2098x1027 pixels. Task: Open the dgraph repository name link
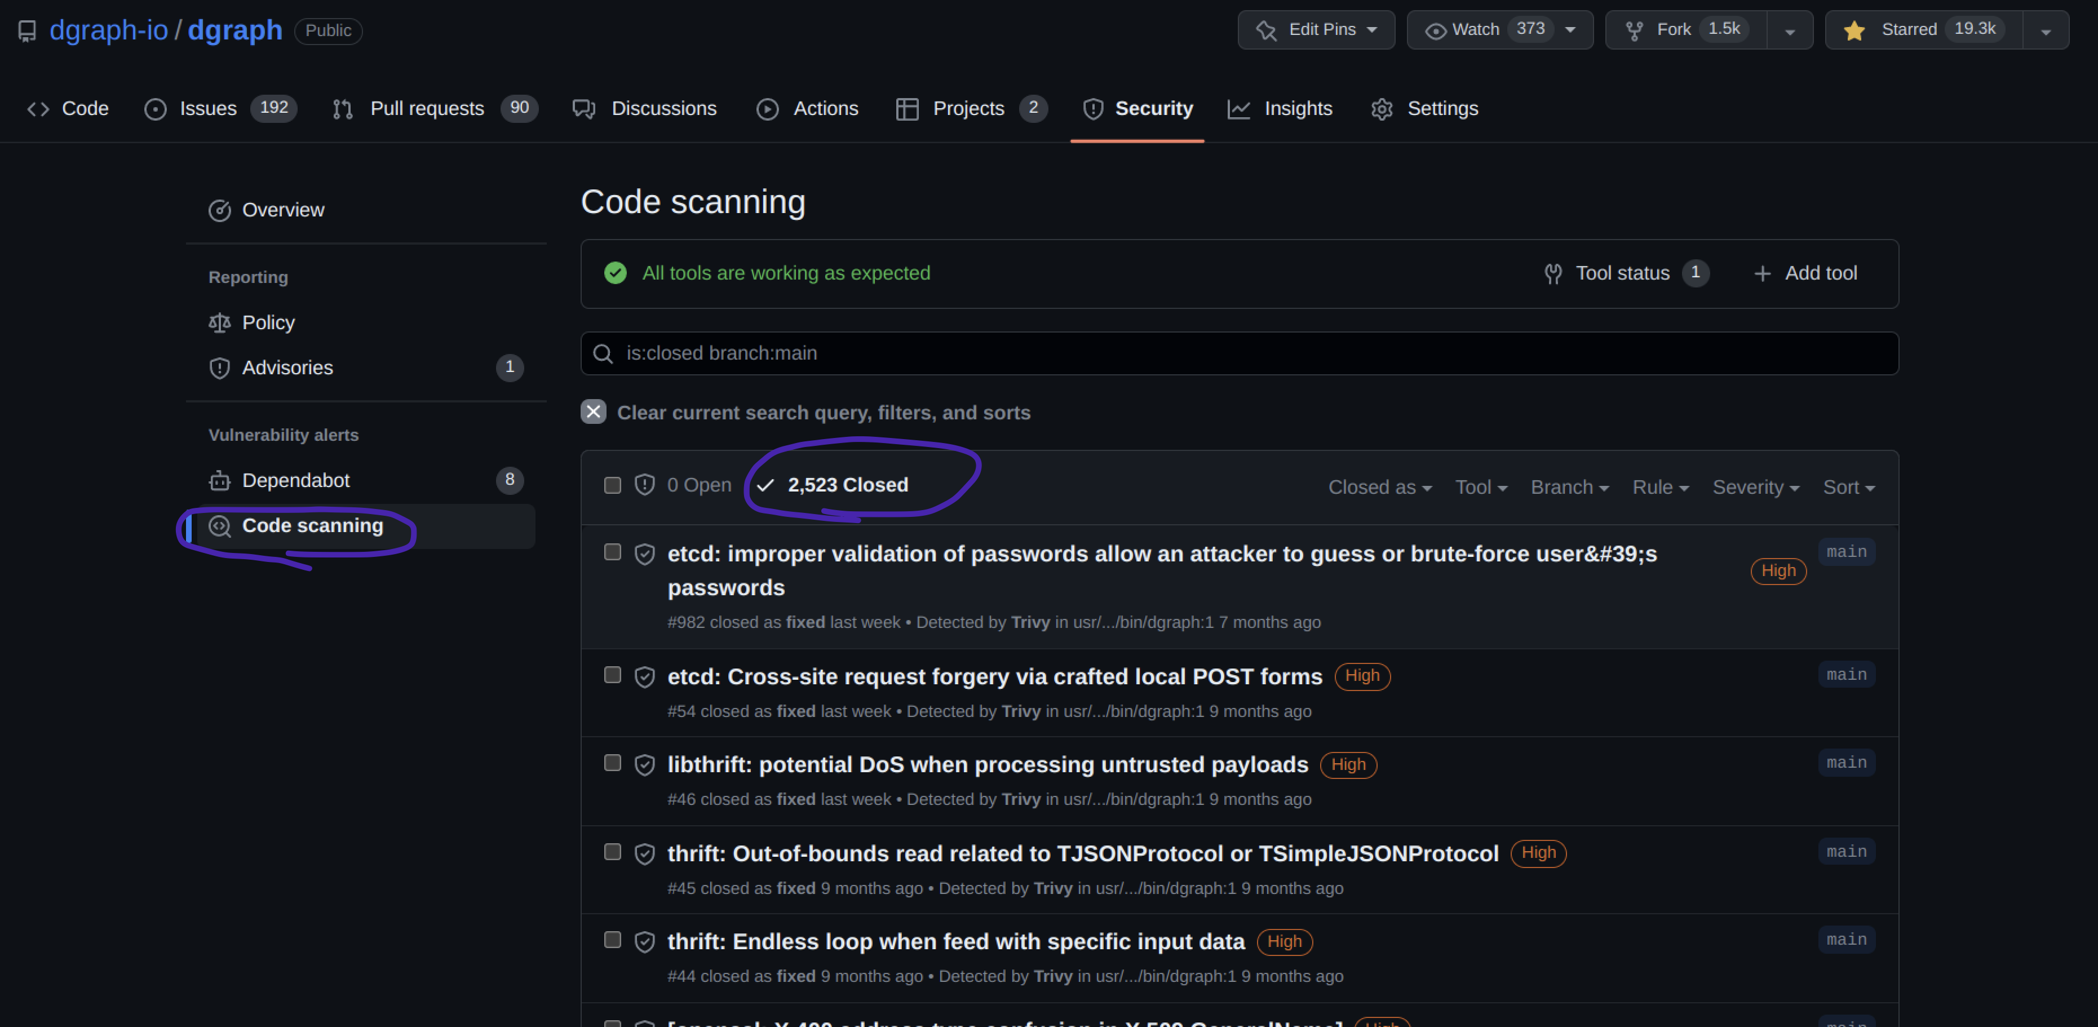click(234, 30)
